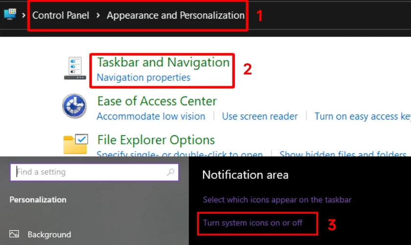Click Select which icons appear on the taskbar

277,199
